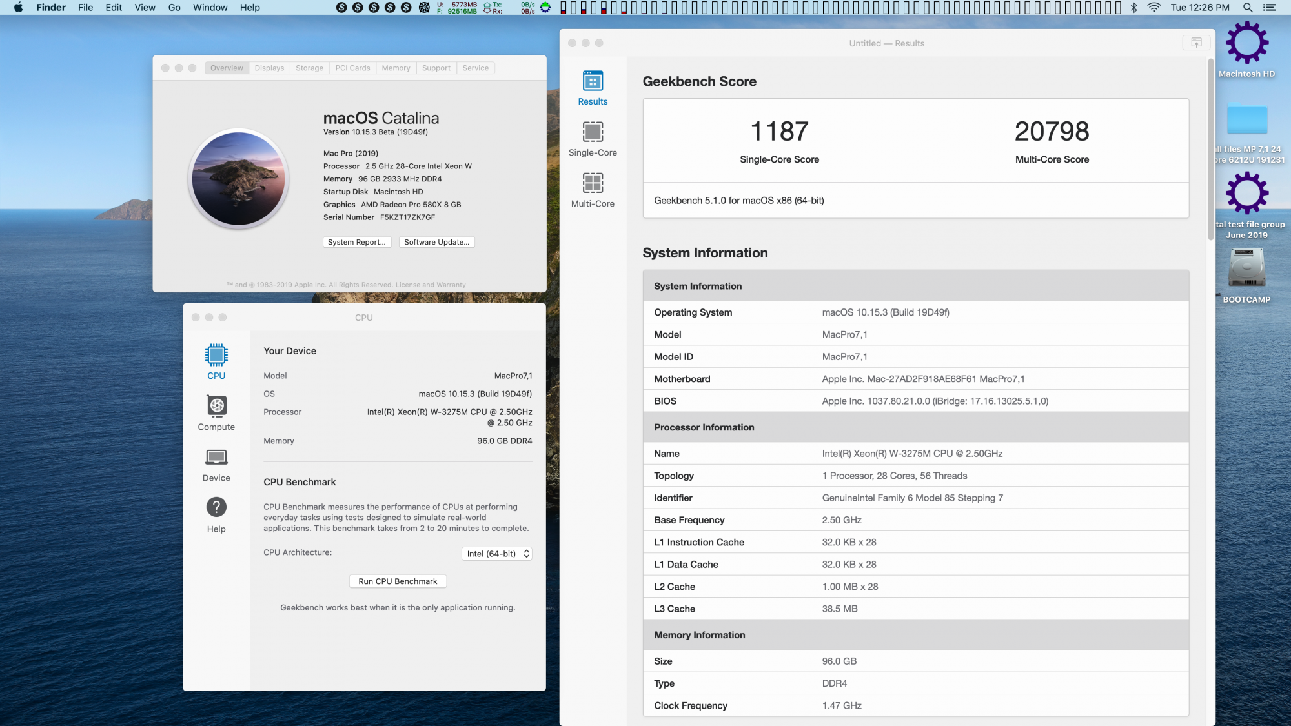Open the Notification Center list icon
This screenshot has height=726, width=1291.
click(1270, 8)
